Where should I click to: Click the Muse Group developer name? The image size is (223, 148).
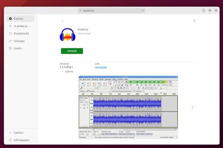[x=84, y=34]
